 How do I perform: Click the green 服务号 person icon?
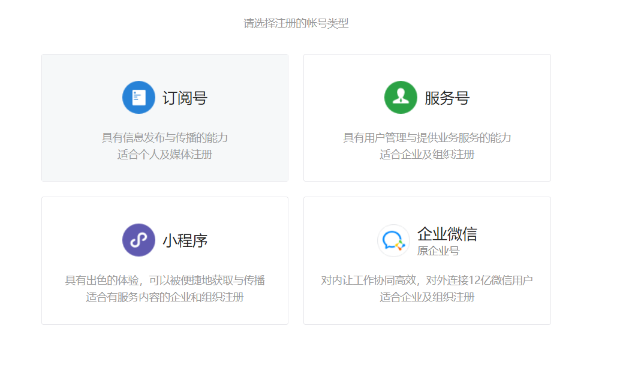point(401,97)
